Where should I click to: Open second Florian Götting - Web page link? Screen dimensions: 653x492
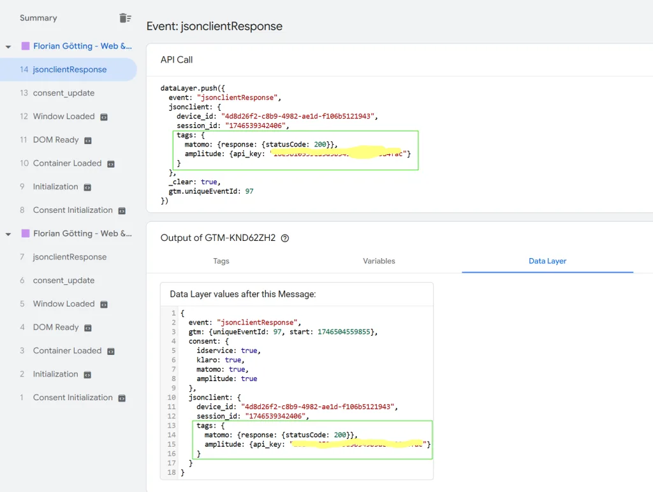click(x=82, y=233)
